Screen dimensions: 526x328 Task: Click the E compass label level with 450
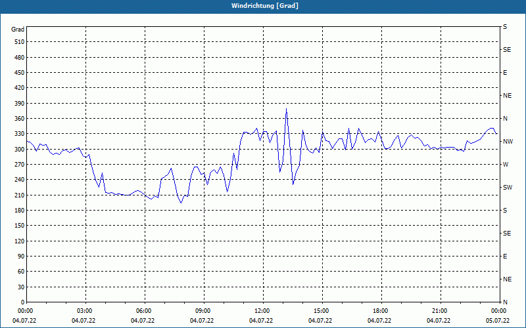coord(505,73)
